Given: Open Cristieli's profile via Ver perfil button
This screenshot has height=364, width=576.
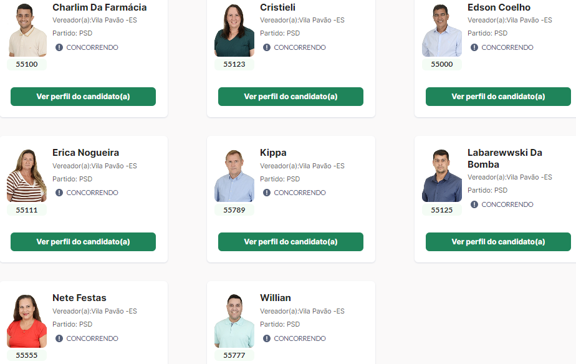Looking at the screenshot, I should coord(290,97).
